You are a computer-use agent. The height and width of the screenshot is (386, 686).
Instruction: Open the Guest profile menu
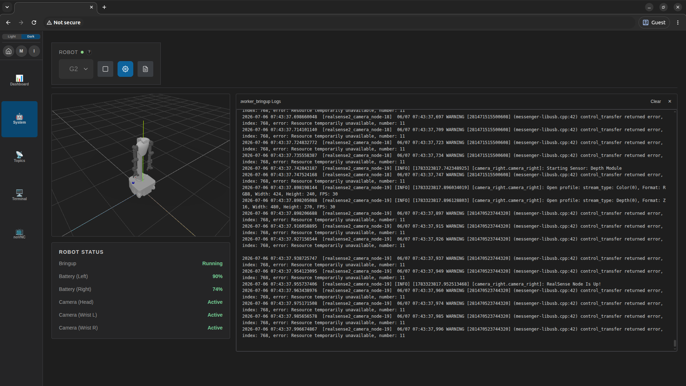[654, 23]
